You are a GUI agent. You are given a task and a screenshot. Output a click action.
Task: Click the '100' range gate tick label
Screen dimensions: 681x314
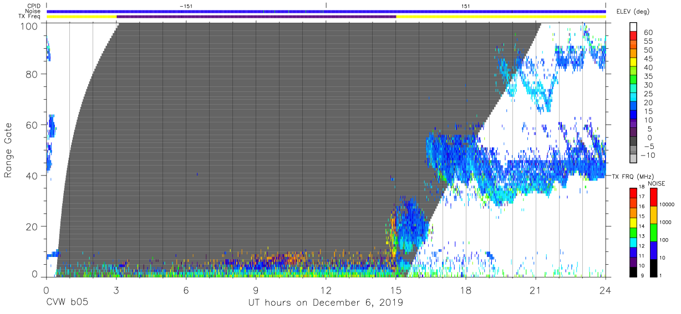pyautogui.click(x=29, y=25)
